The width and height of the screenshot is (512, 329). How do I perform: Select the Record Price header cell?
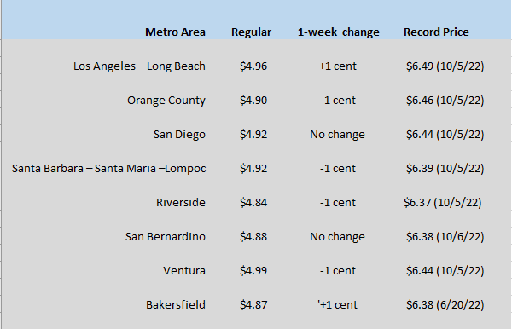[436, 32]
